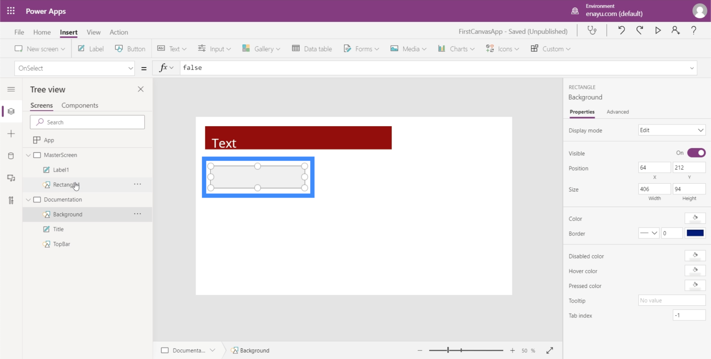Click the Tooltip input field
The width and height of the screenshot is (711, 359).
672,300
